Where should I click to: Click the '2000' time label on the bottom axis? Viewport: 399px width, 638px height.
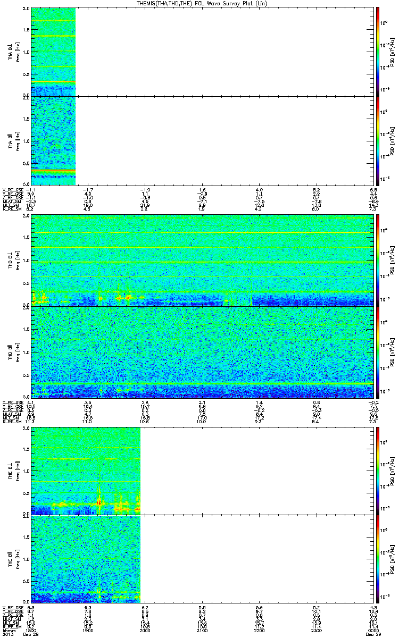tap(145, 631)
